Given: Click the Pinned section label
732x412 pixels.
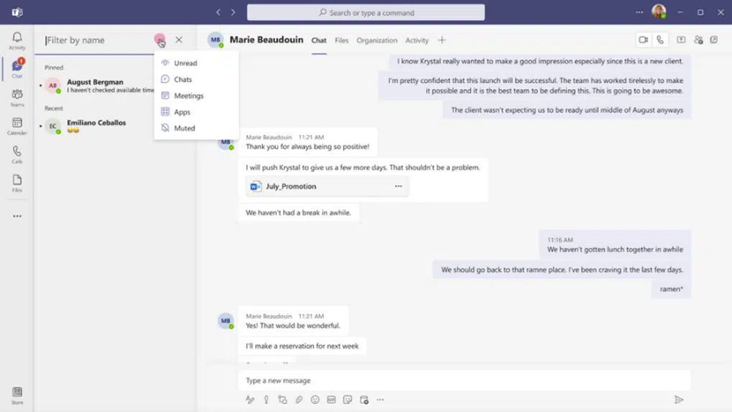Looking at the screenshot, I should [x=54, y=67].
